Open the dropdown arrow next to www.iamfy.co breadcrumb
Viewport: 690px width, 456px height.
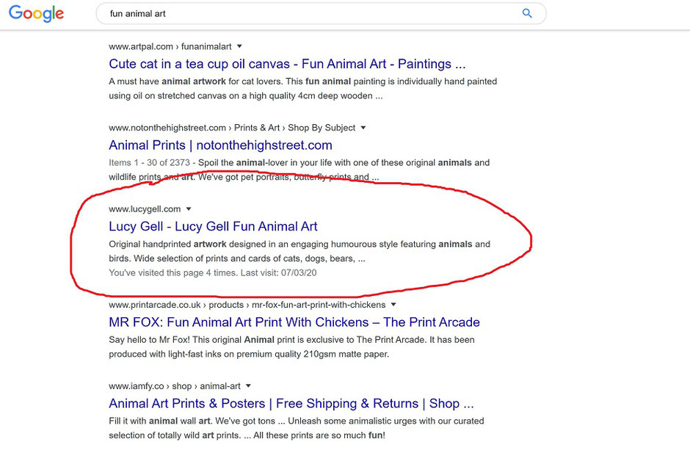pos(248,386)
